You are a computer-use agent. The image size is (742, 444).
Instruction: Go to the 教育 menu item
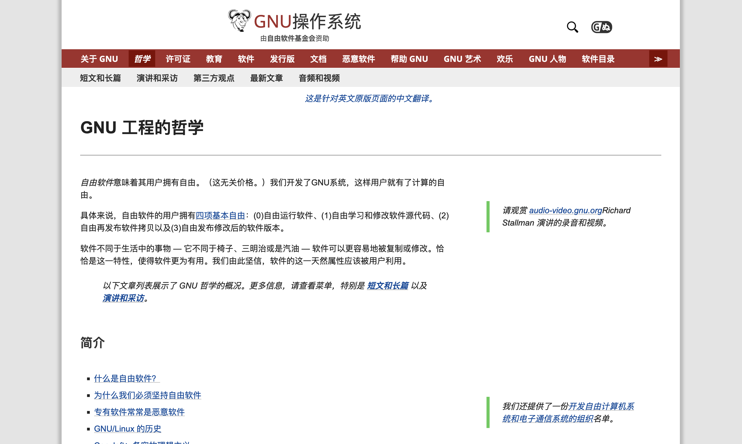214,59
